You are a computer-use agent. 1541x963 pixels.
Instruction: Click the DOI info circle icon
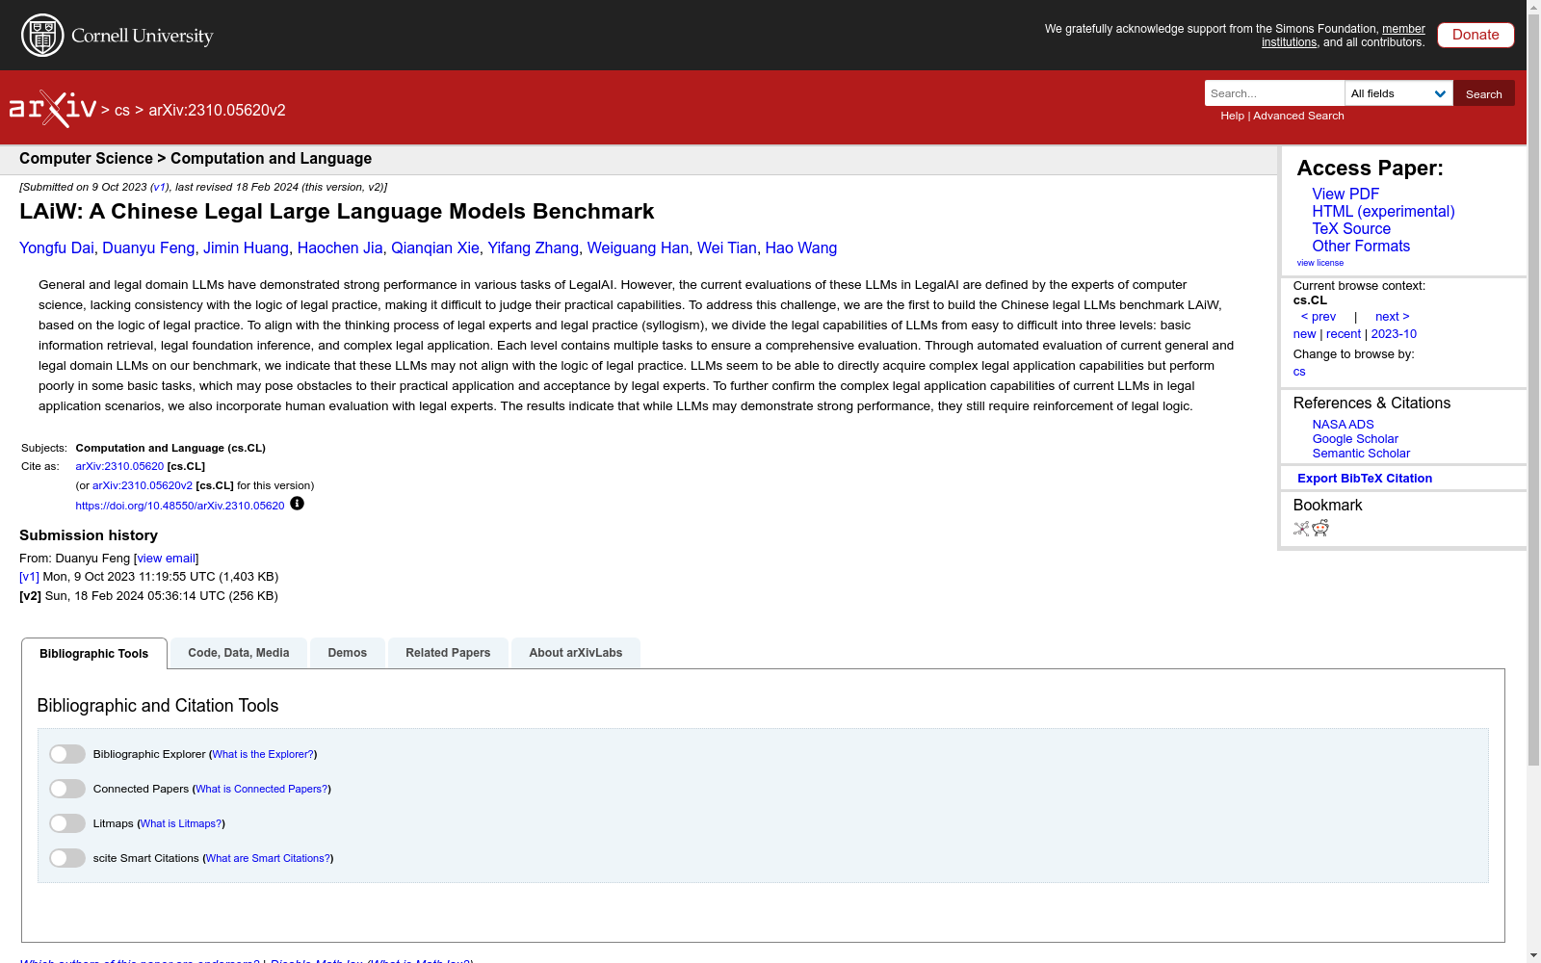pyautogui.click(x=297, y=504)
